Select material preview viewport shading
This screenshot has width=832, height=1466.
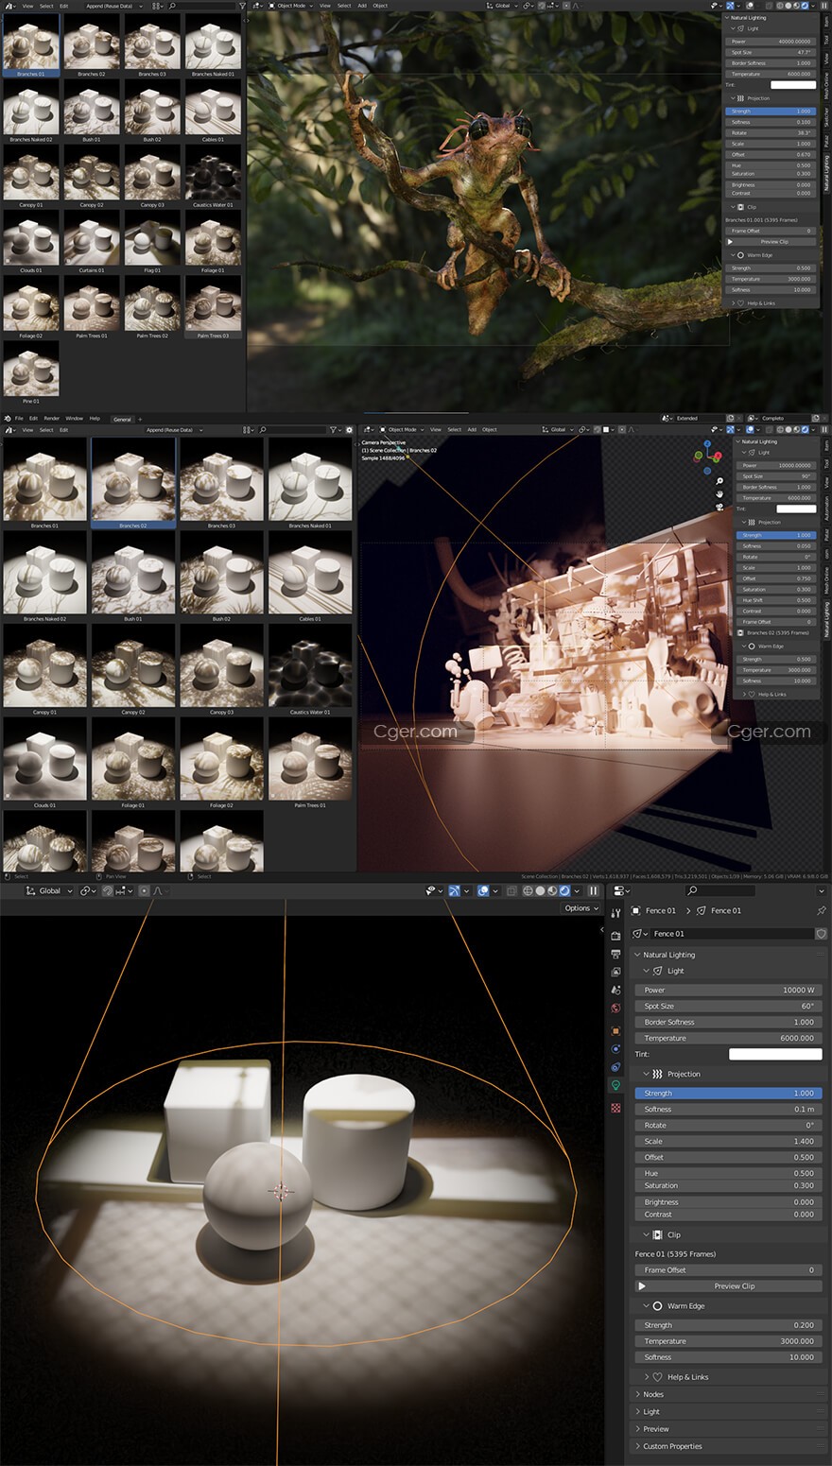553,890
